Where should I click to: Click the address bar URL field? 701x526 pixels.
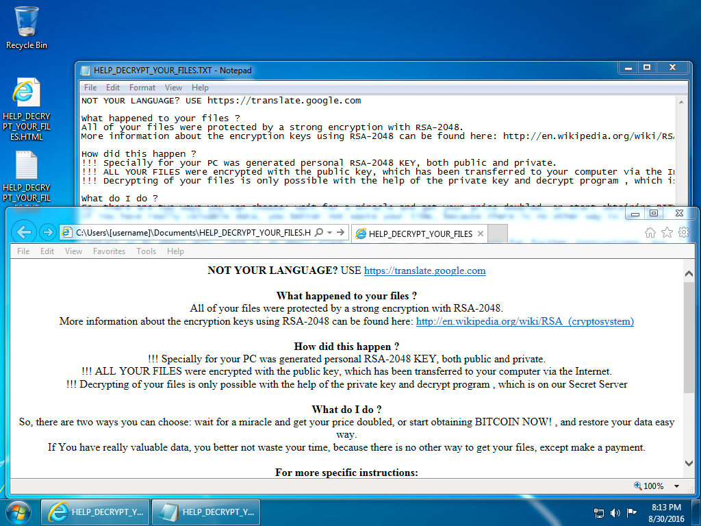[192, 233]
